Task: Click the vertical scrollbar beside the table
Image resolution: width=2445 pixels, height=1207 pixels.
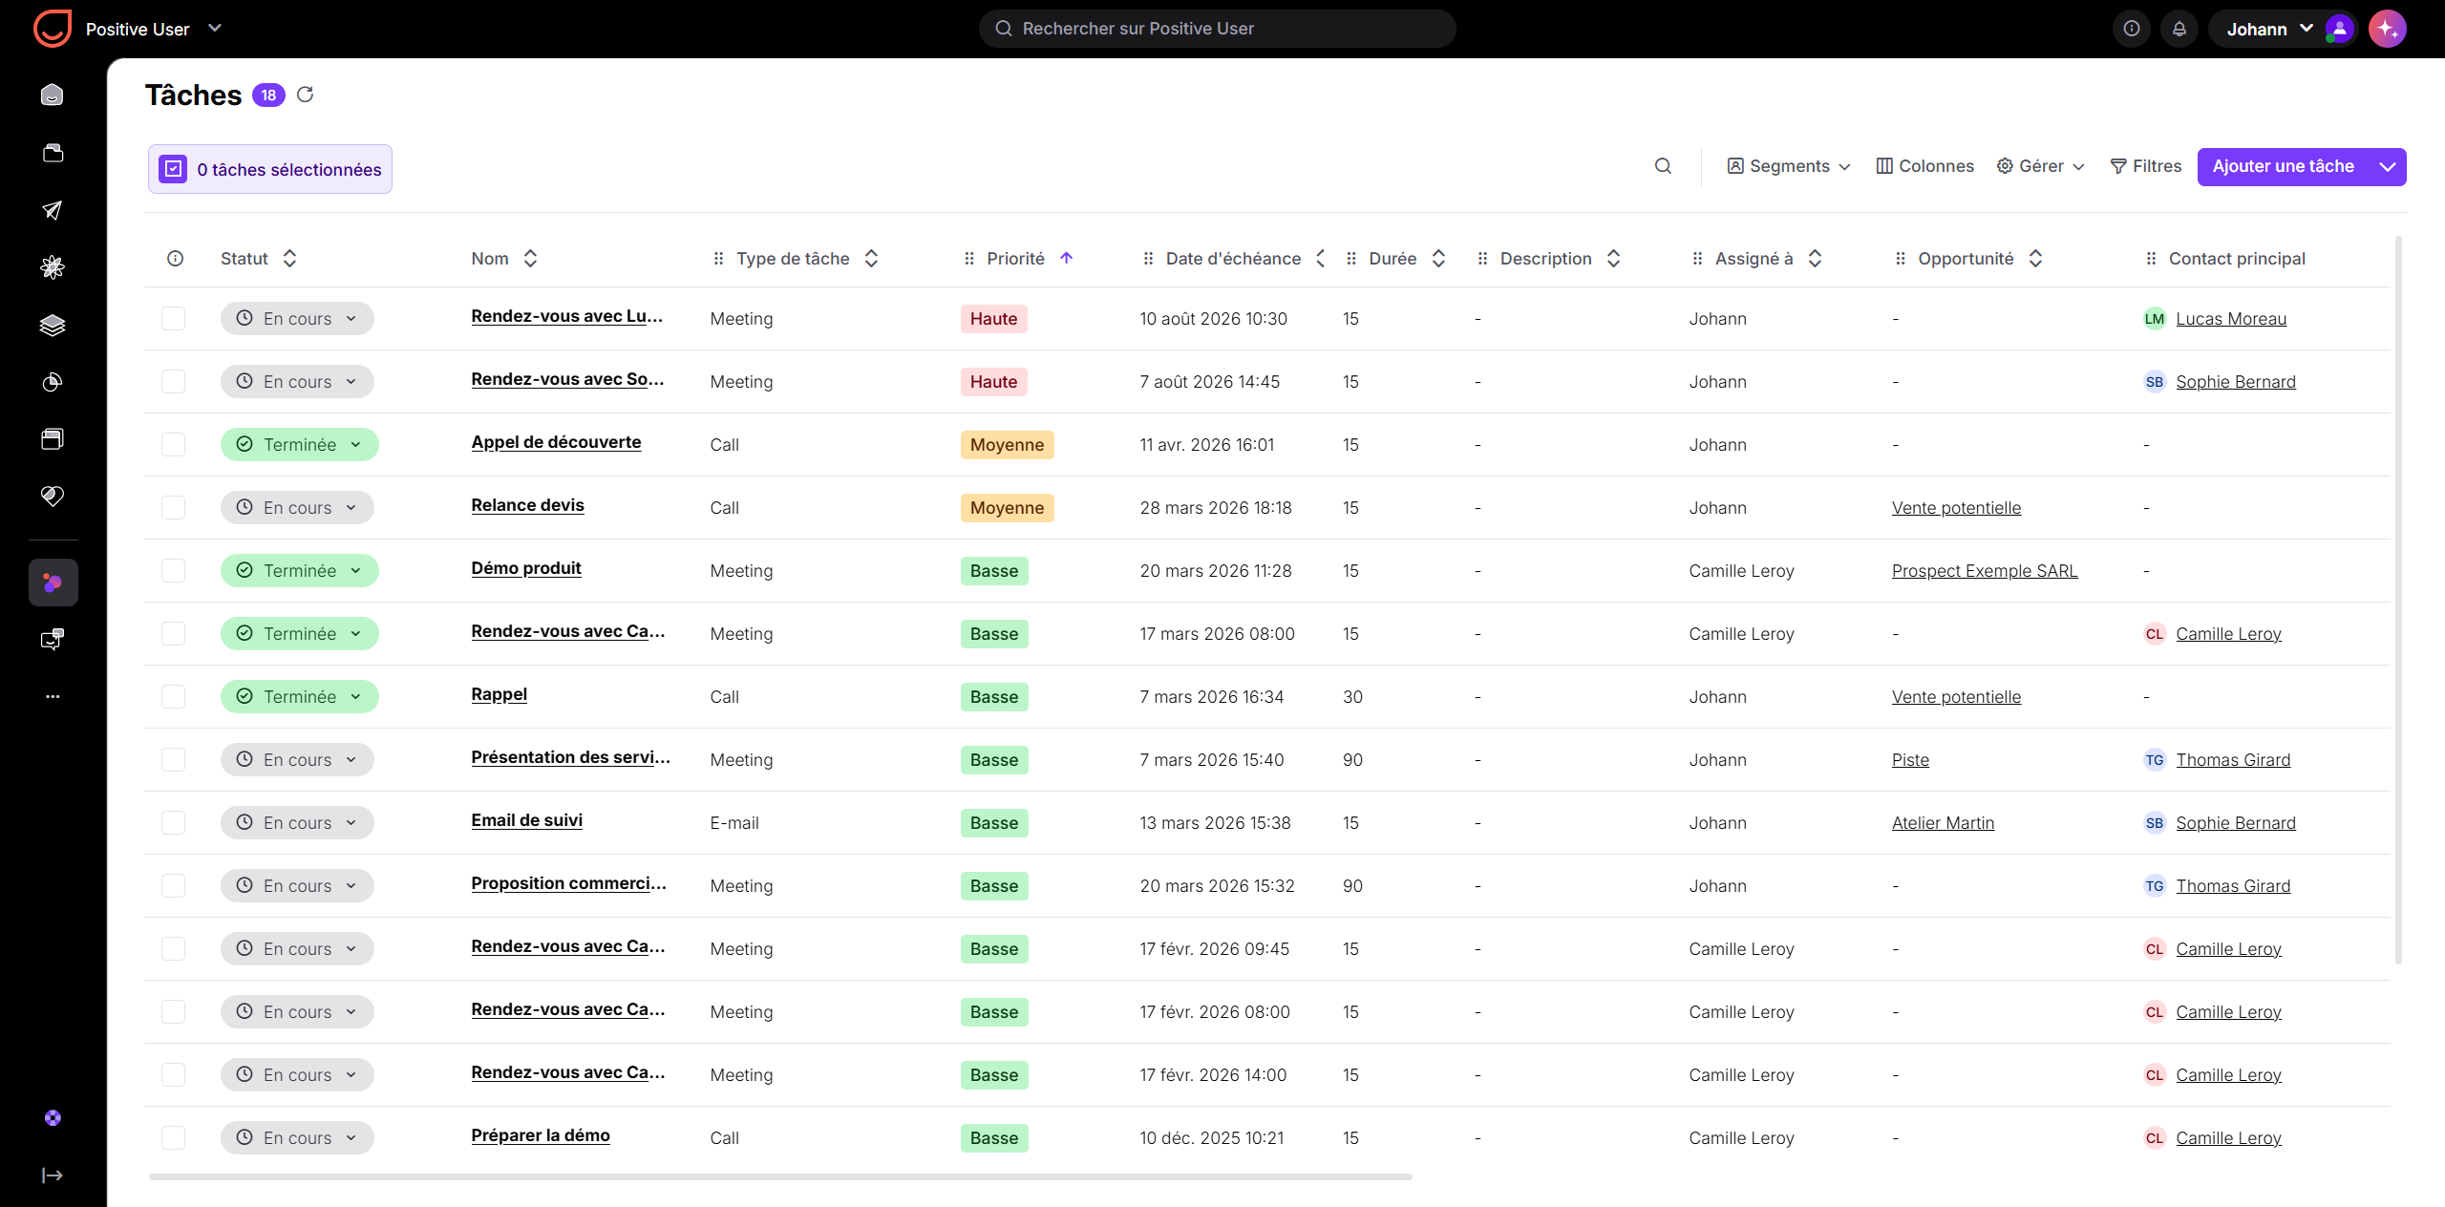Action: click(2399, 602)
